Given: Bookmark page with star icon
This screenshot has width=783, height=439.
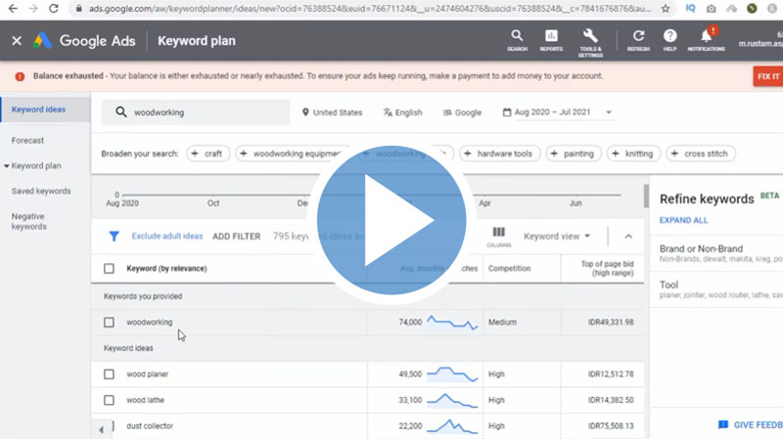Looking at the screenshot, I should click(666, 9).
